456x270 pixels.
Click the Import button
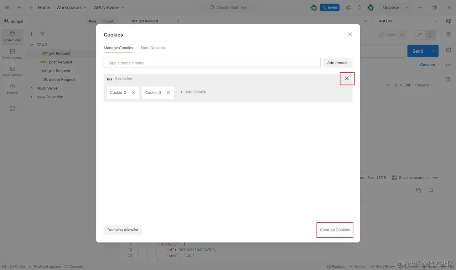[x=108, y=21]
